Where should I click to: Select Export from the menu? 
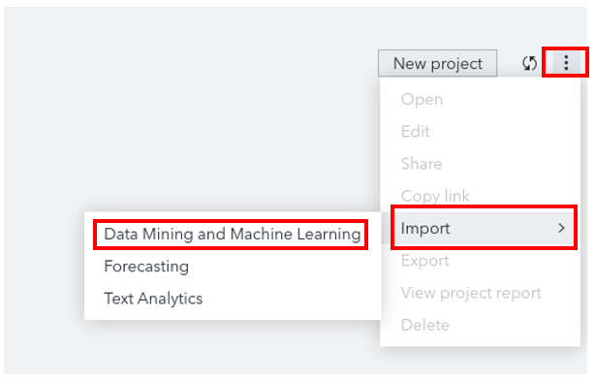click(425, 261)
